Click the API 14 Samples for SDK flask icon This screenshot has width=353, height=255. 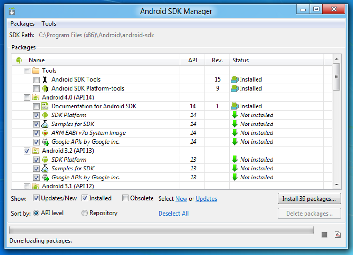point(45,124)
